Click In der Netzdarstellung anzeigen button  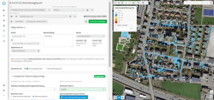(x=74, y=97)
